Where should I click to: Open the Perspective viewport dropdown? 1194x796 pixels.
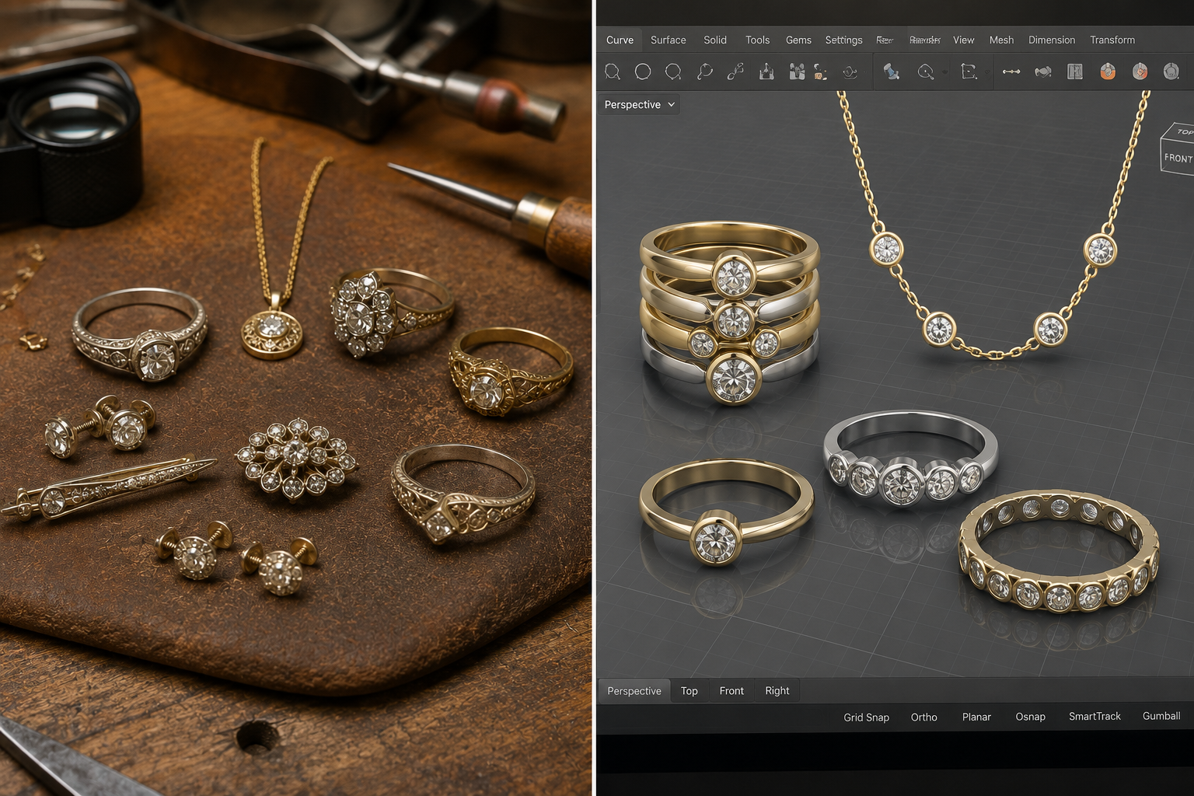click(639, 104)
